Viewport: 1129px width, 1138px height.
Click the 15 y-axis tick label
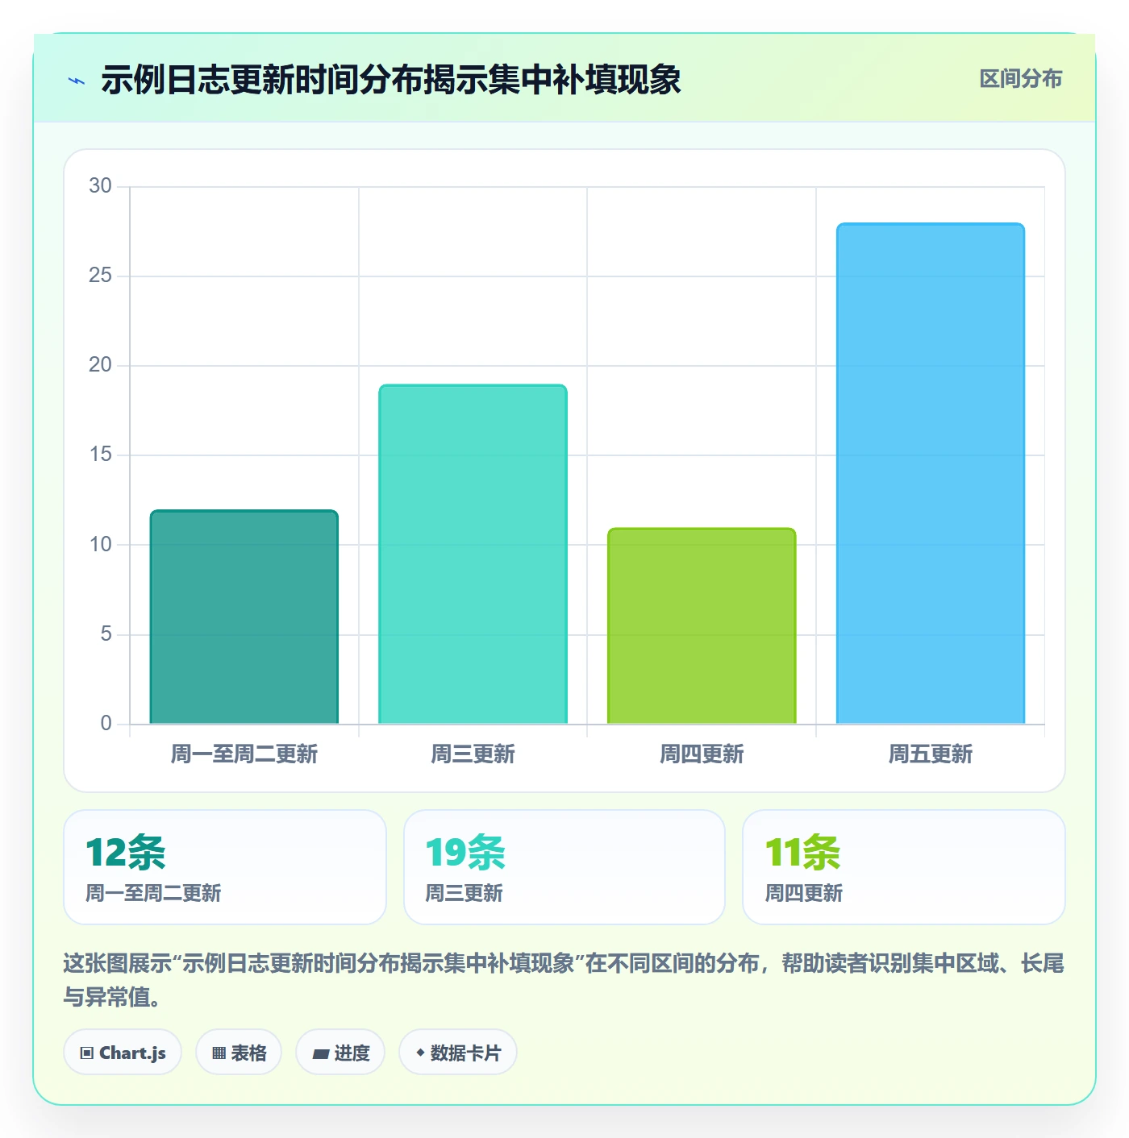coord(100,455)
